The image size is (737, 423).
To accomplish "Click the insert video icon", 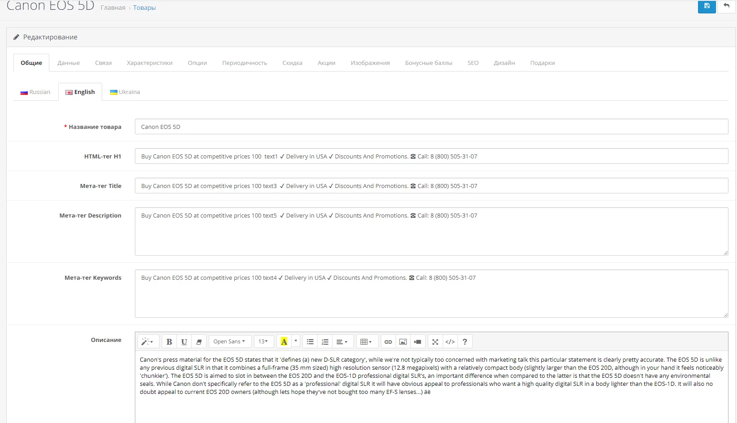I will tap(418, 342).
